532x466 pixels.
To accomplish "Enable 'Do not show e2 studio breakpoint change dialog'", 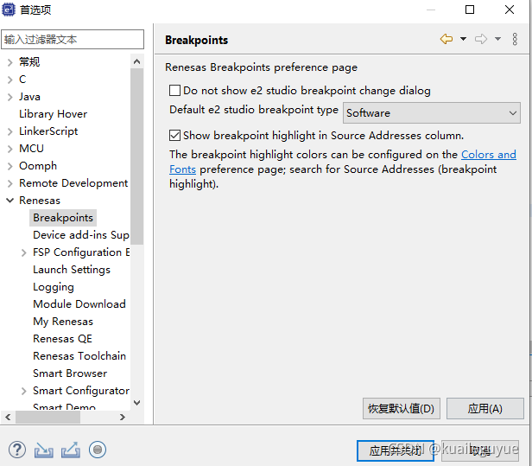I will click(x=174, y=90).
